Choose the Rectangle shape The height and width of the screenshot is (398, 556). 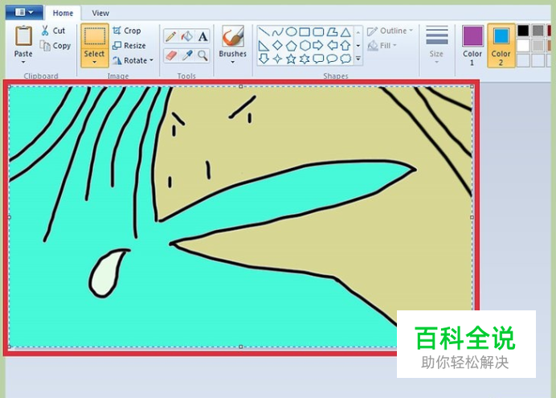coord(305,32)
